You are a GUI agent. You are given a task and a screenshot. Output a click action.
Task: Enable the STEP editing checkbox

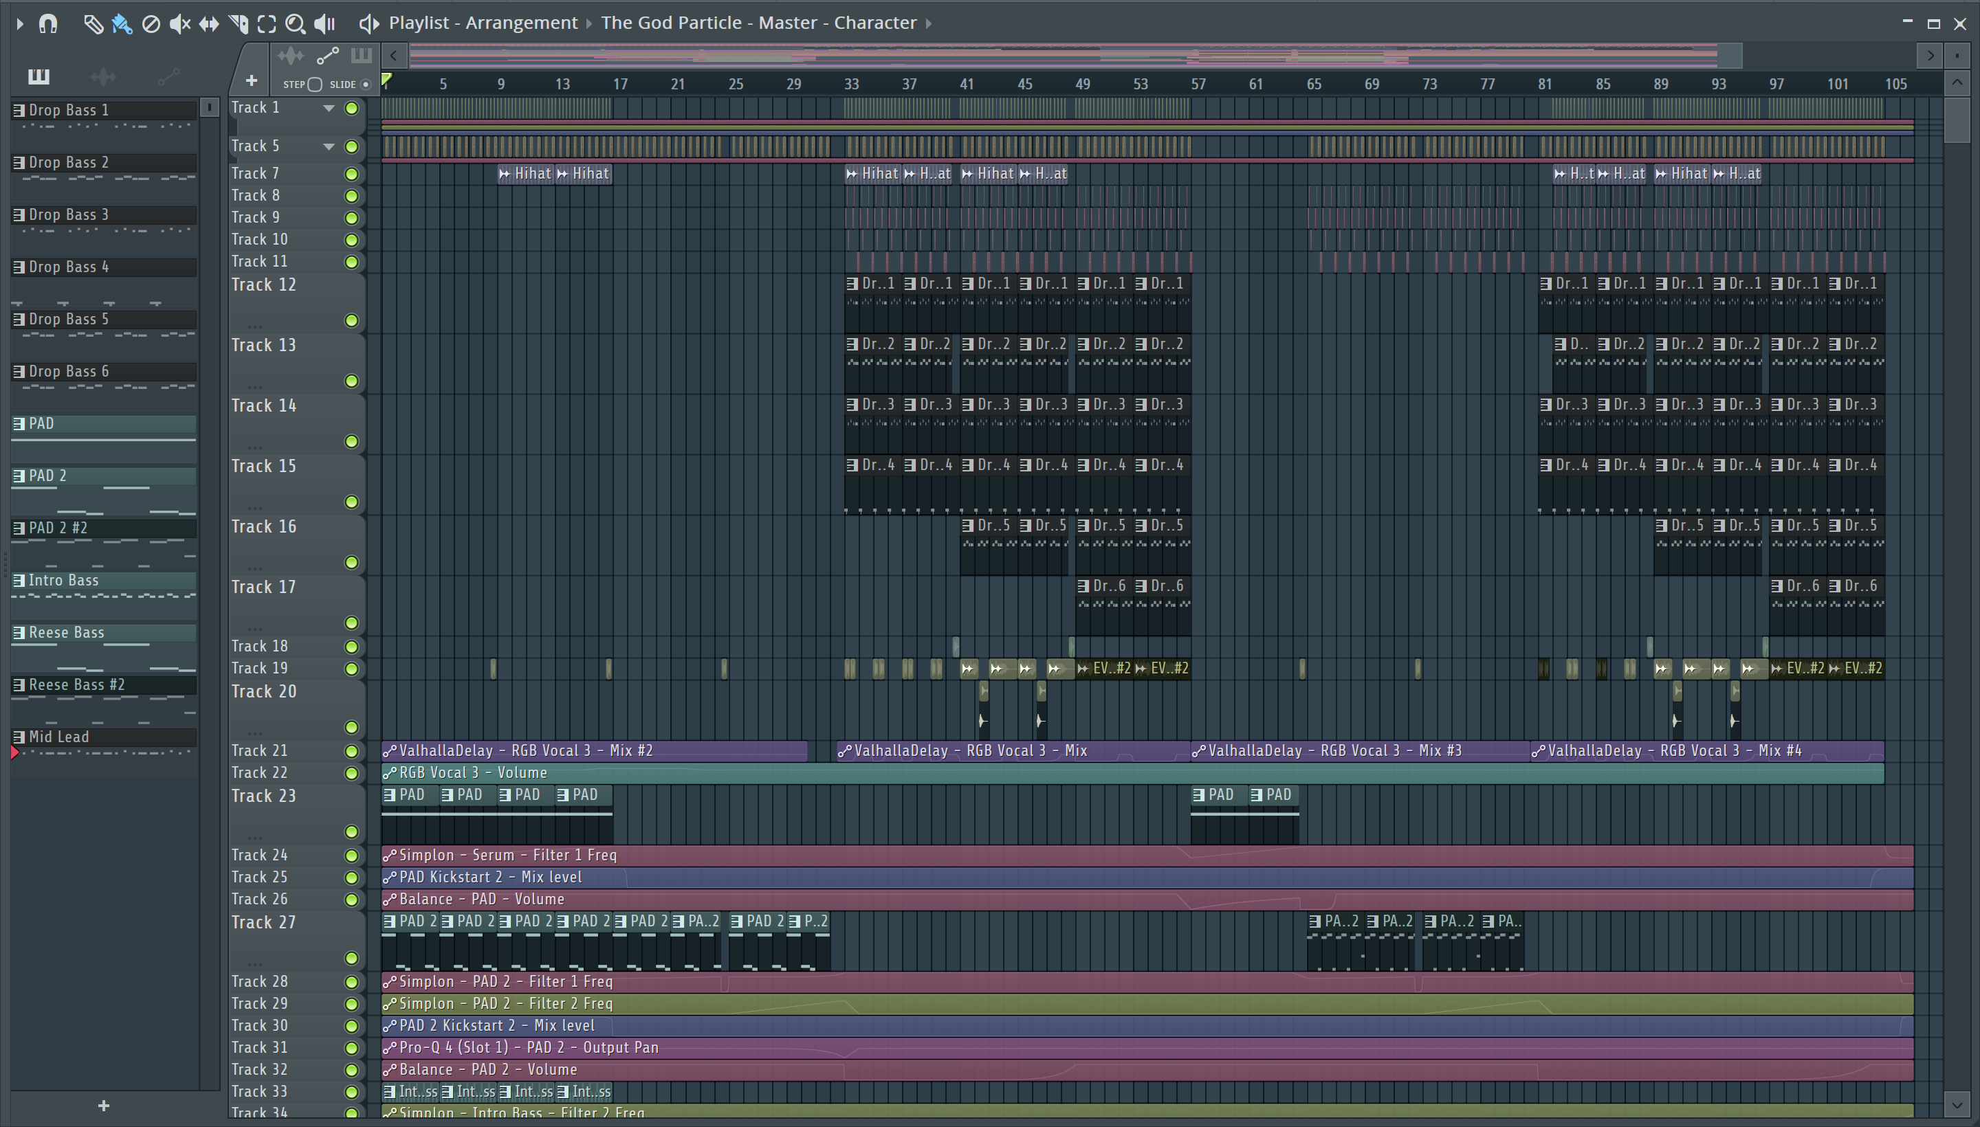click(x=314, y=85)
